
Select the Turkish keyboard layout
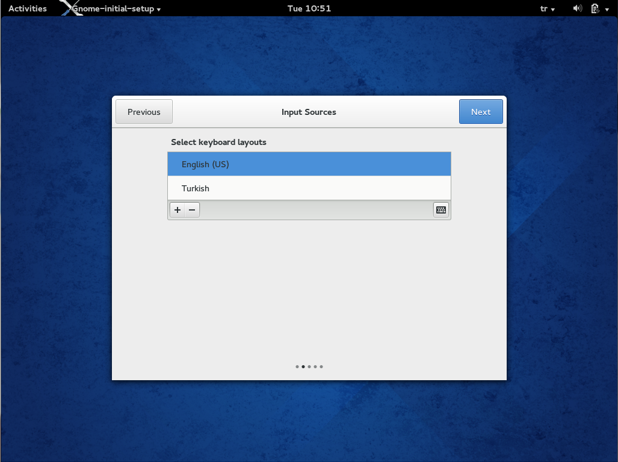(309, 188)
